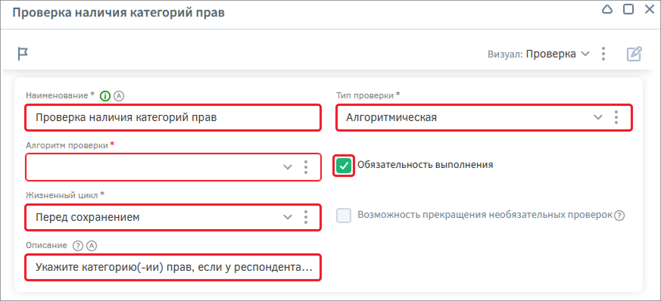Click the green info icon beside Наименование
Screen dimensions: 661x301
[x=105, y=96]
